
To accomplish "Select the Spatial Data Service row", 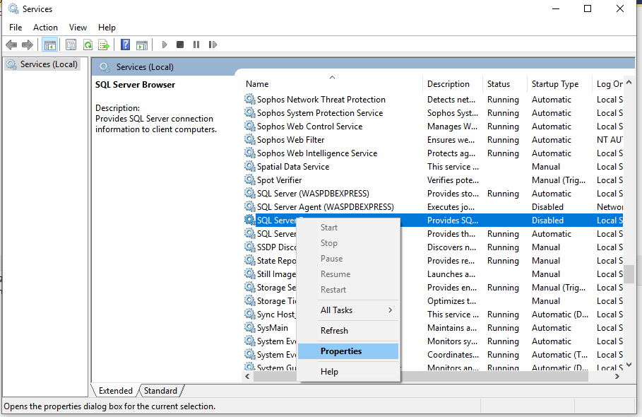I will [x=434, y=166].
